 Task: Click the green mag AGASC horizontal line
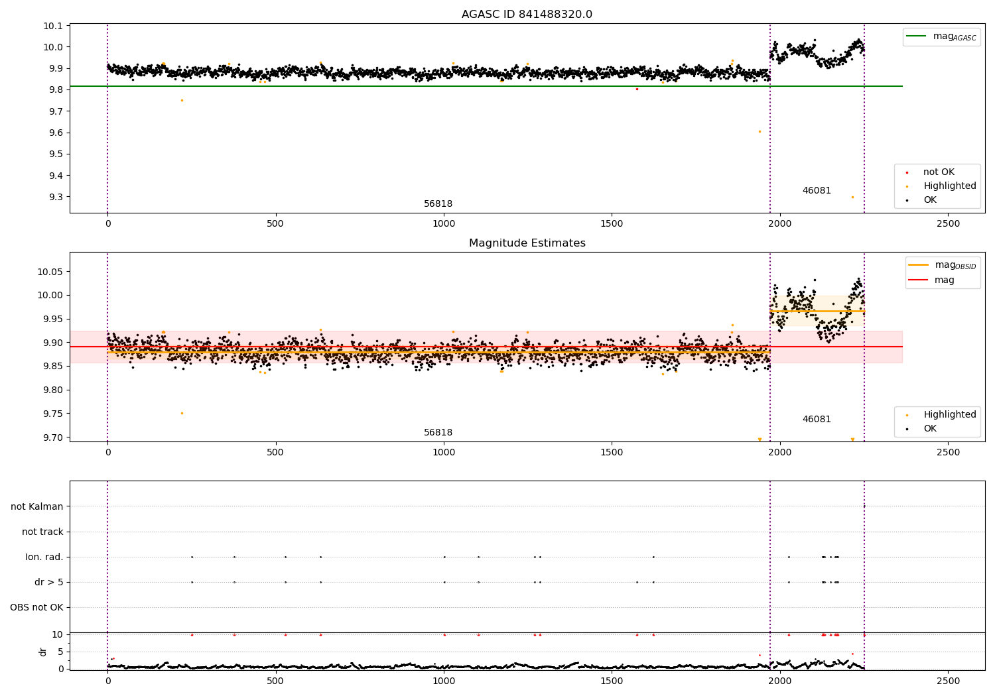pyautogui.click(x=486, y=86)
